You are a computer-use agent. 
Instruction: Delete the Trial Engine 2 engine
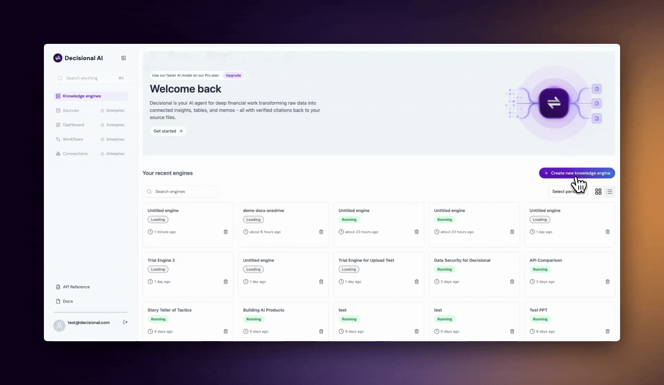coord(226,282)
